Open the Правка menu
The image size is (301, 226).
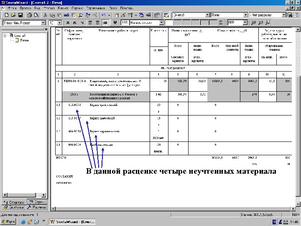[26, 8]
